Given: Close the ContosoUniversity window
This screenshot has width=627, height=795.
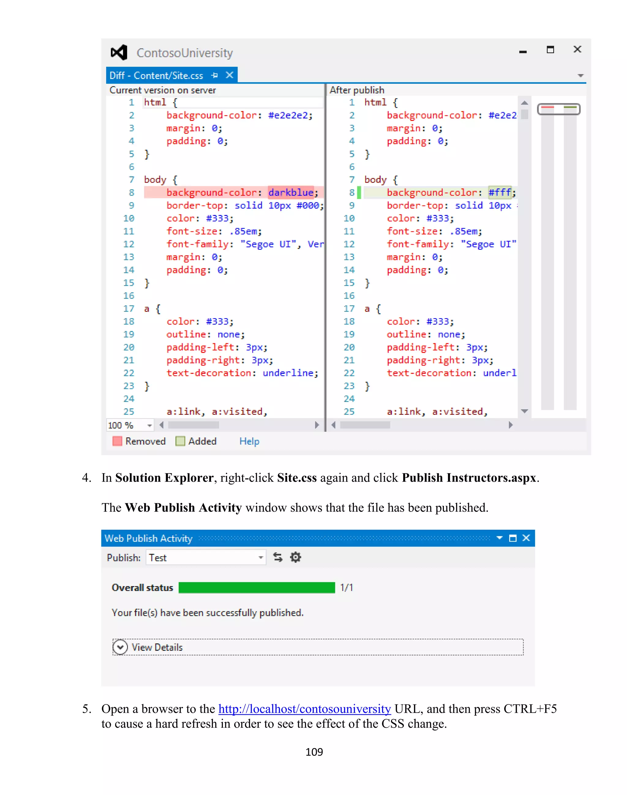Looking at the screenshot, I should [577, 49].
